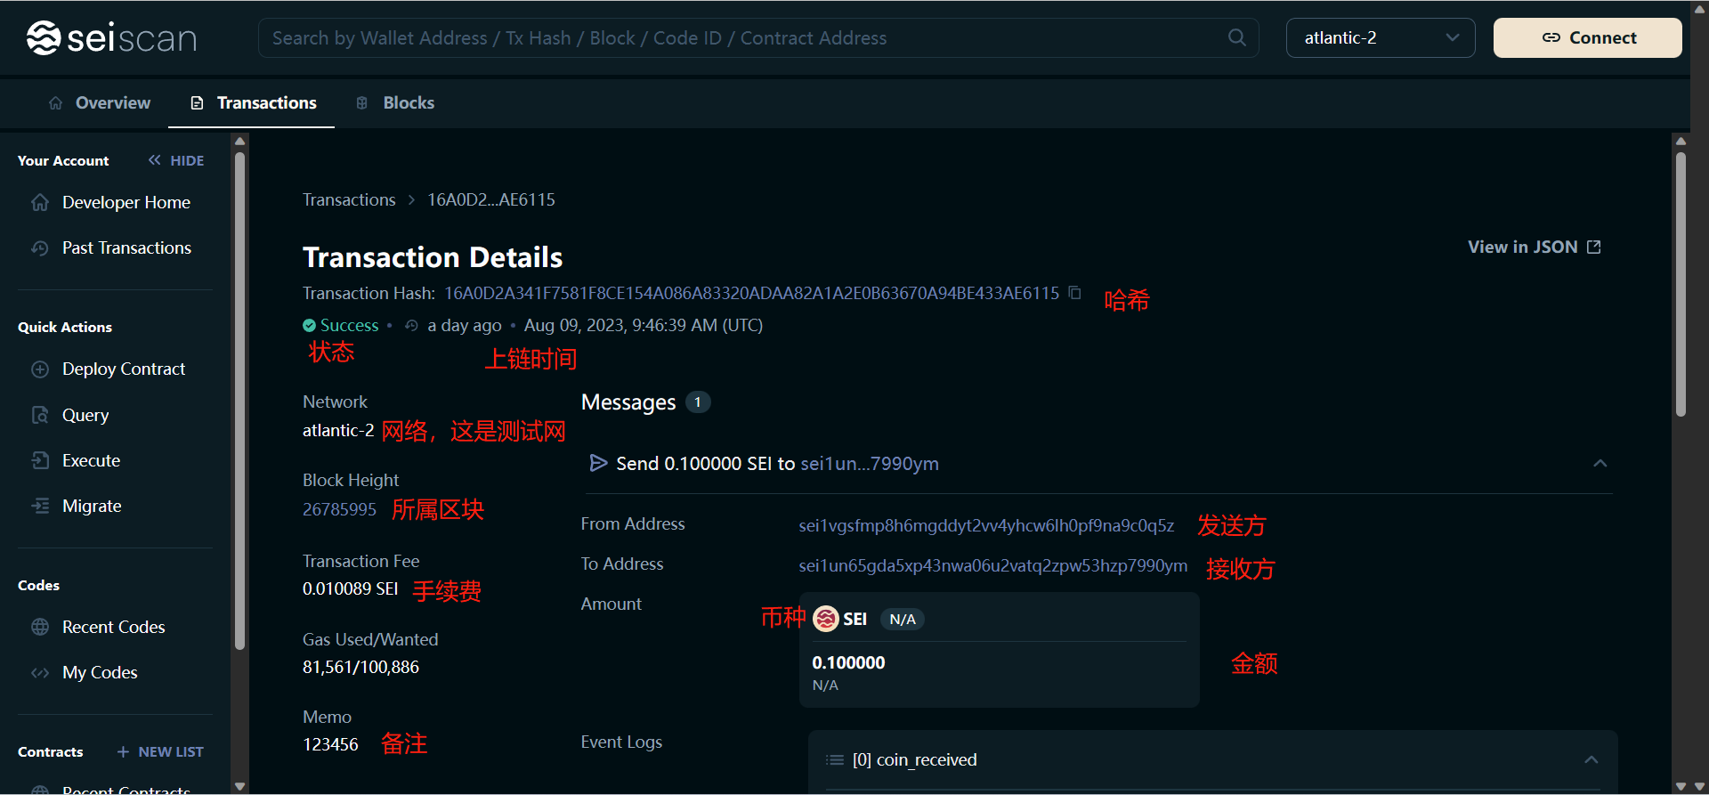Image resolution: width=1709 pixels, height=795 pixels.
Task: Select Deploy Contract quick action
Action: (x=109, y=369)
